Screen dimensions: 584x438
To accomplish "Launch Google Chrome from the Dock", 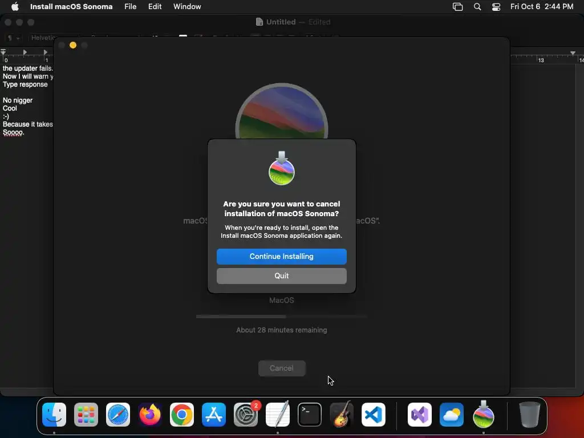I will tap(182, 415).
